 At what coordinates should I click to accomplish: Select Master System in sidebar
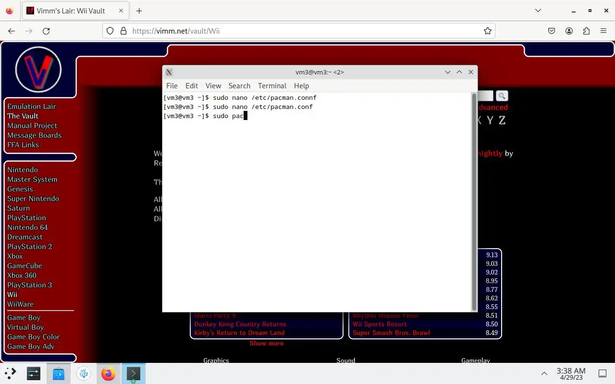32,180
